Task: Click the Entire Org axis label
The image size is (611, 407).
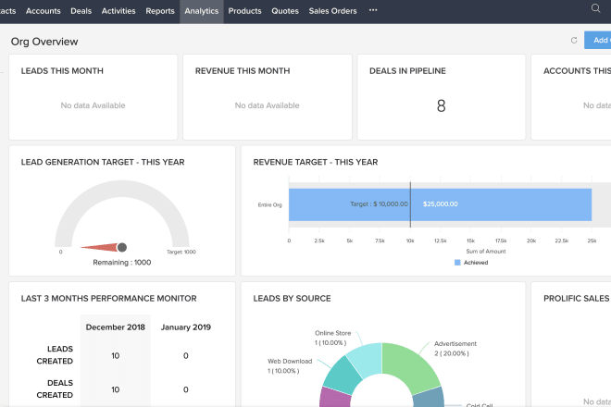Action: point(269,204)
